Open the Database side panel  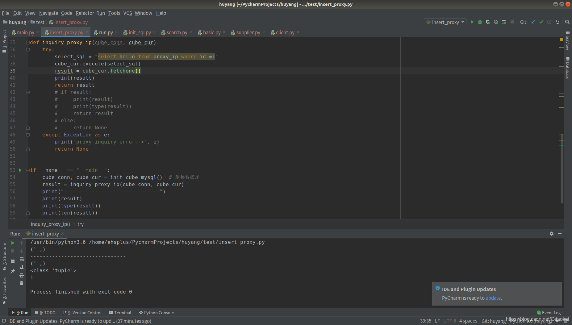tap(568, 68)
